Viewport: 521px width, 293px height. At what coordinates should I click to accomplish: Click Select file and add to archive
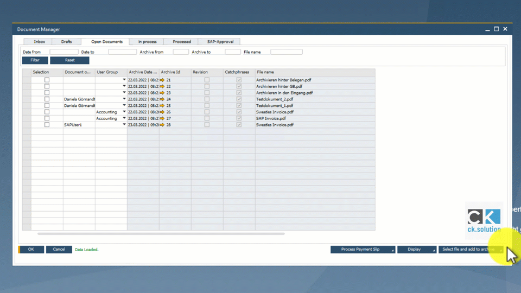pos(471,250)
